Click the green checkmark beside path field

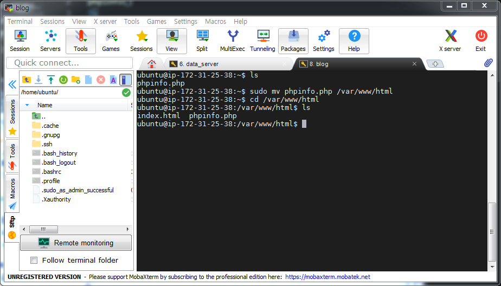(x=126, y=93)
